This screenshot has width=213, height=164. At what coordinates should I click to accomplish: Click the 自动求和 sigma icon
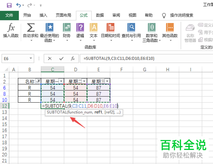[x=31, y=27]
